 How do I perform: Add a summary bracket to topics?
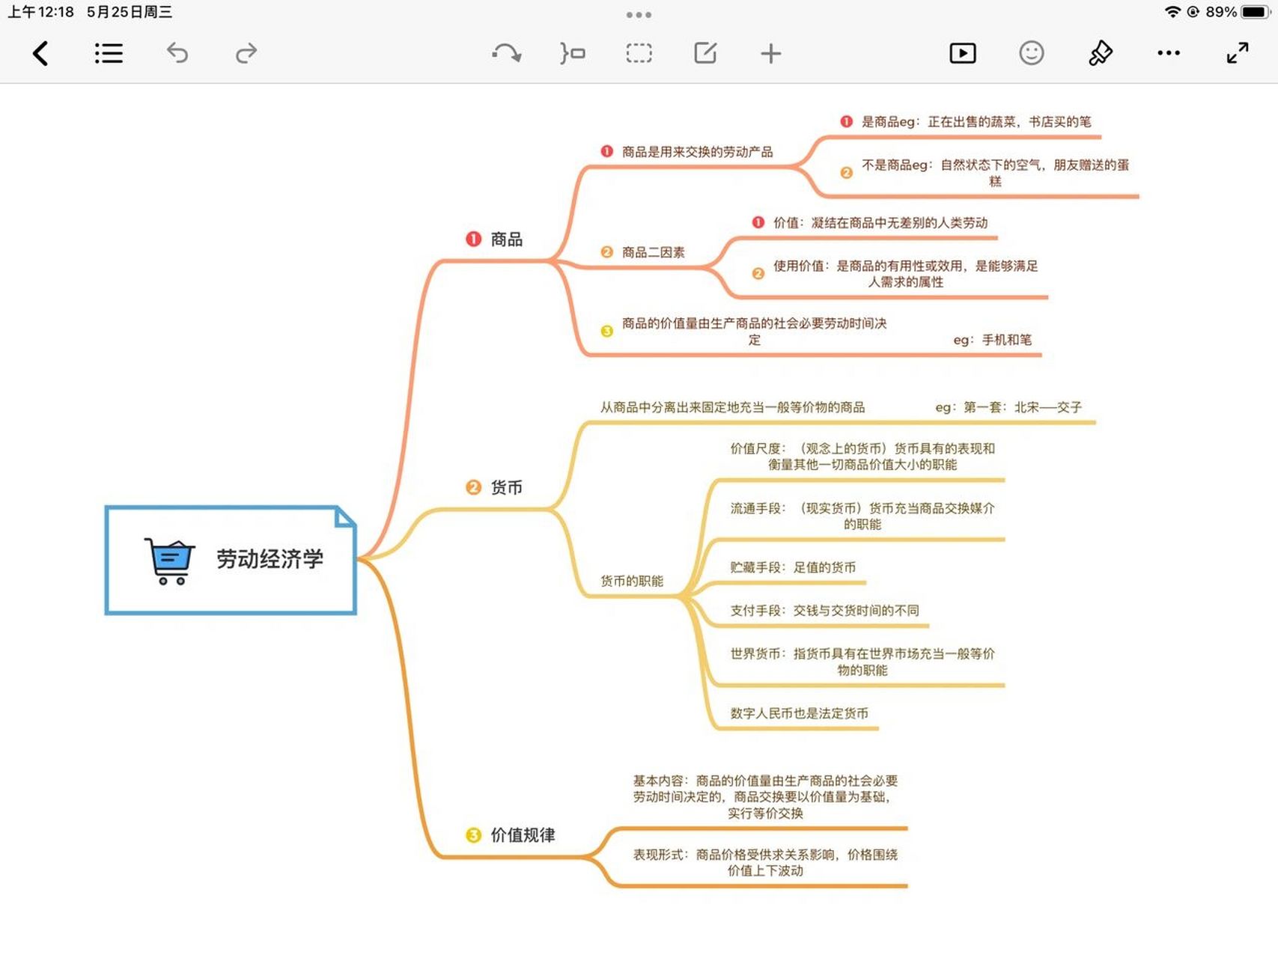[572, 53]
